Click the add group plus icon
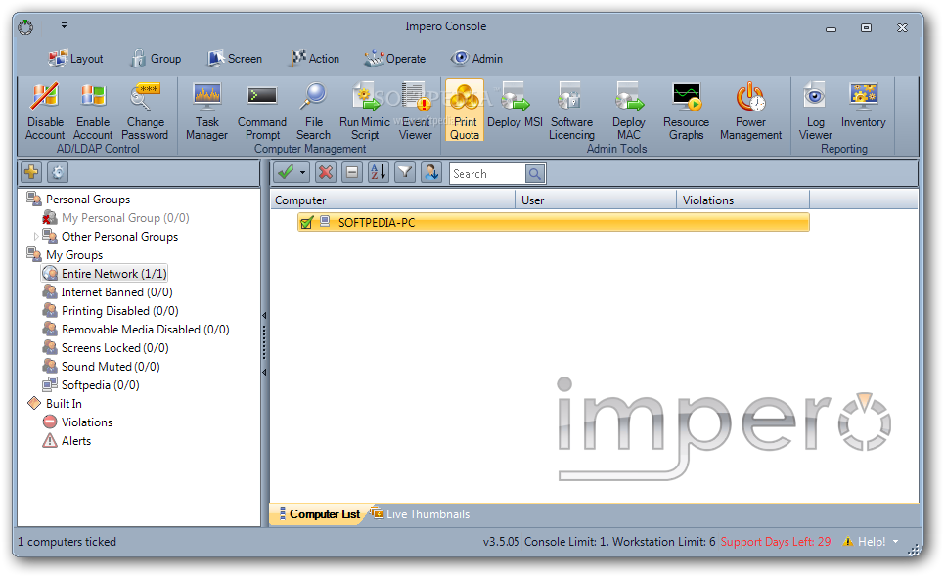944x577 pixels. (x=31, y=173)
